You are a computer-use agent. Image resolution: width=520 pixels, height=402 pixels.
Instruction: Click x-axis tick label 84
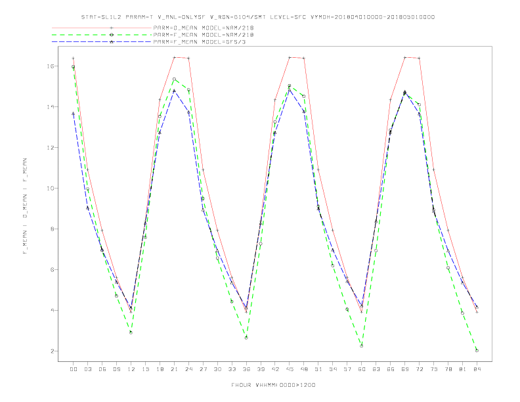477,369
